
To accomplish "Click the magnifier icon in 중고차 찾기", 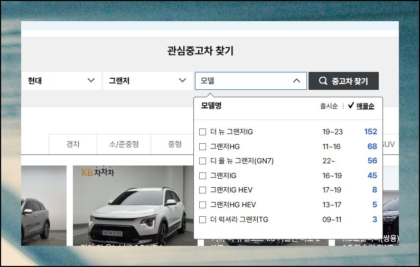I will (323, 81).
